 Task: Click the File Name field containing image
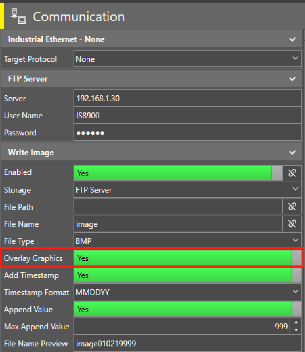177,224
